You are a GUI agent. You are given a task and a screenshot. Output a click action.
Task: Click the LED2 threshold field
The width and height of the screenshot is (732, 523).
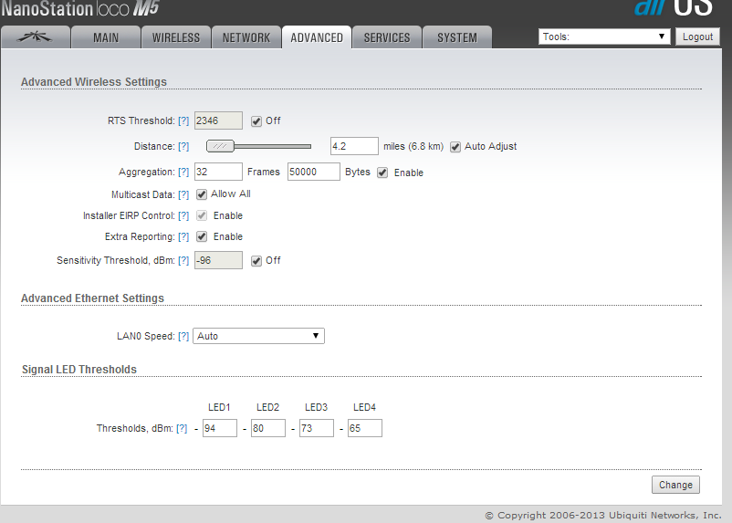tap(268, 428)
